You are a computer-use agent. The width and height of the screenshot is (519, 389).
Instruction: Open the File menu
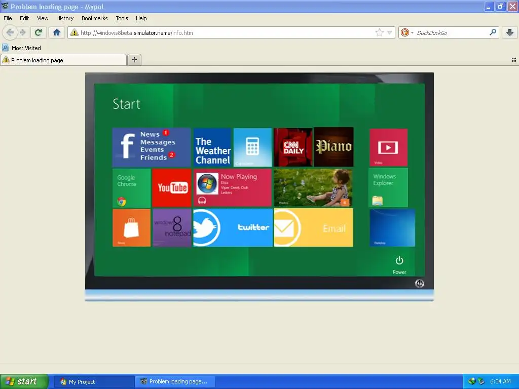coord(8,18)
